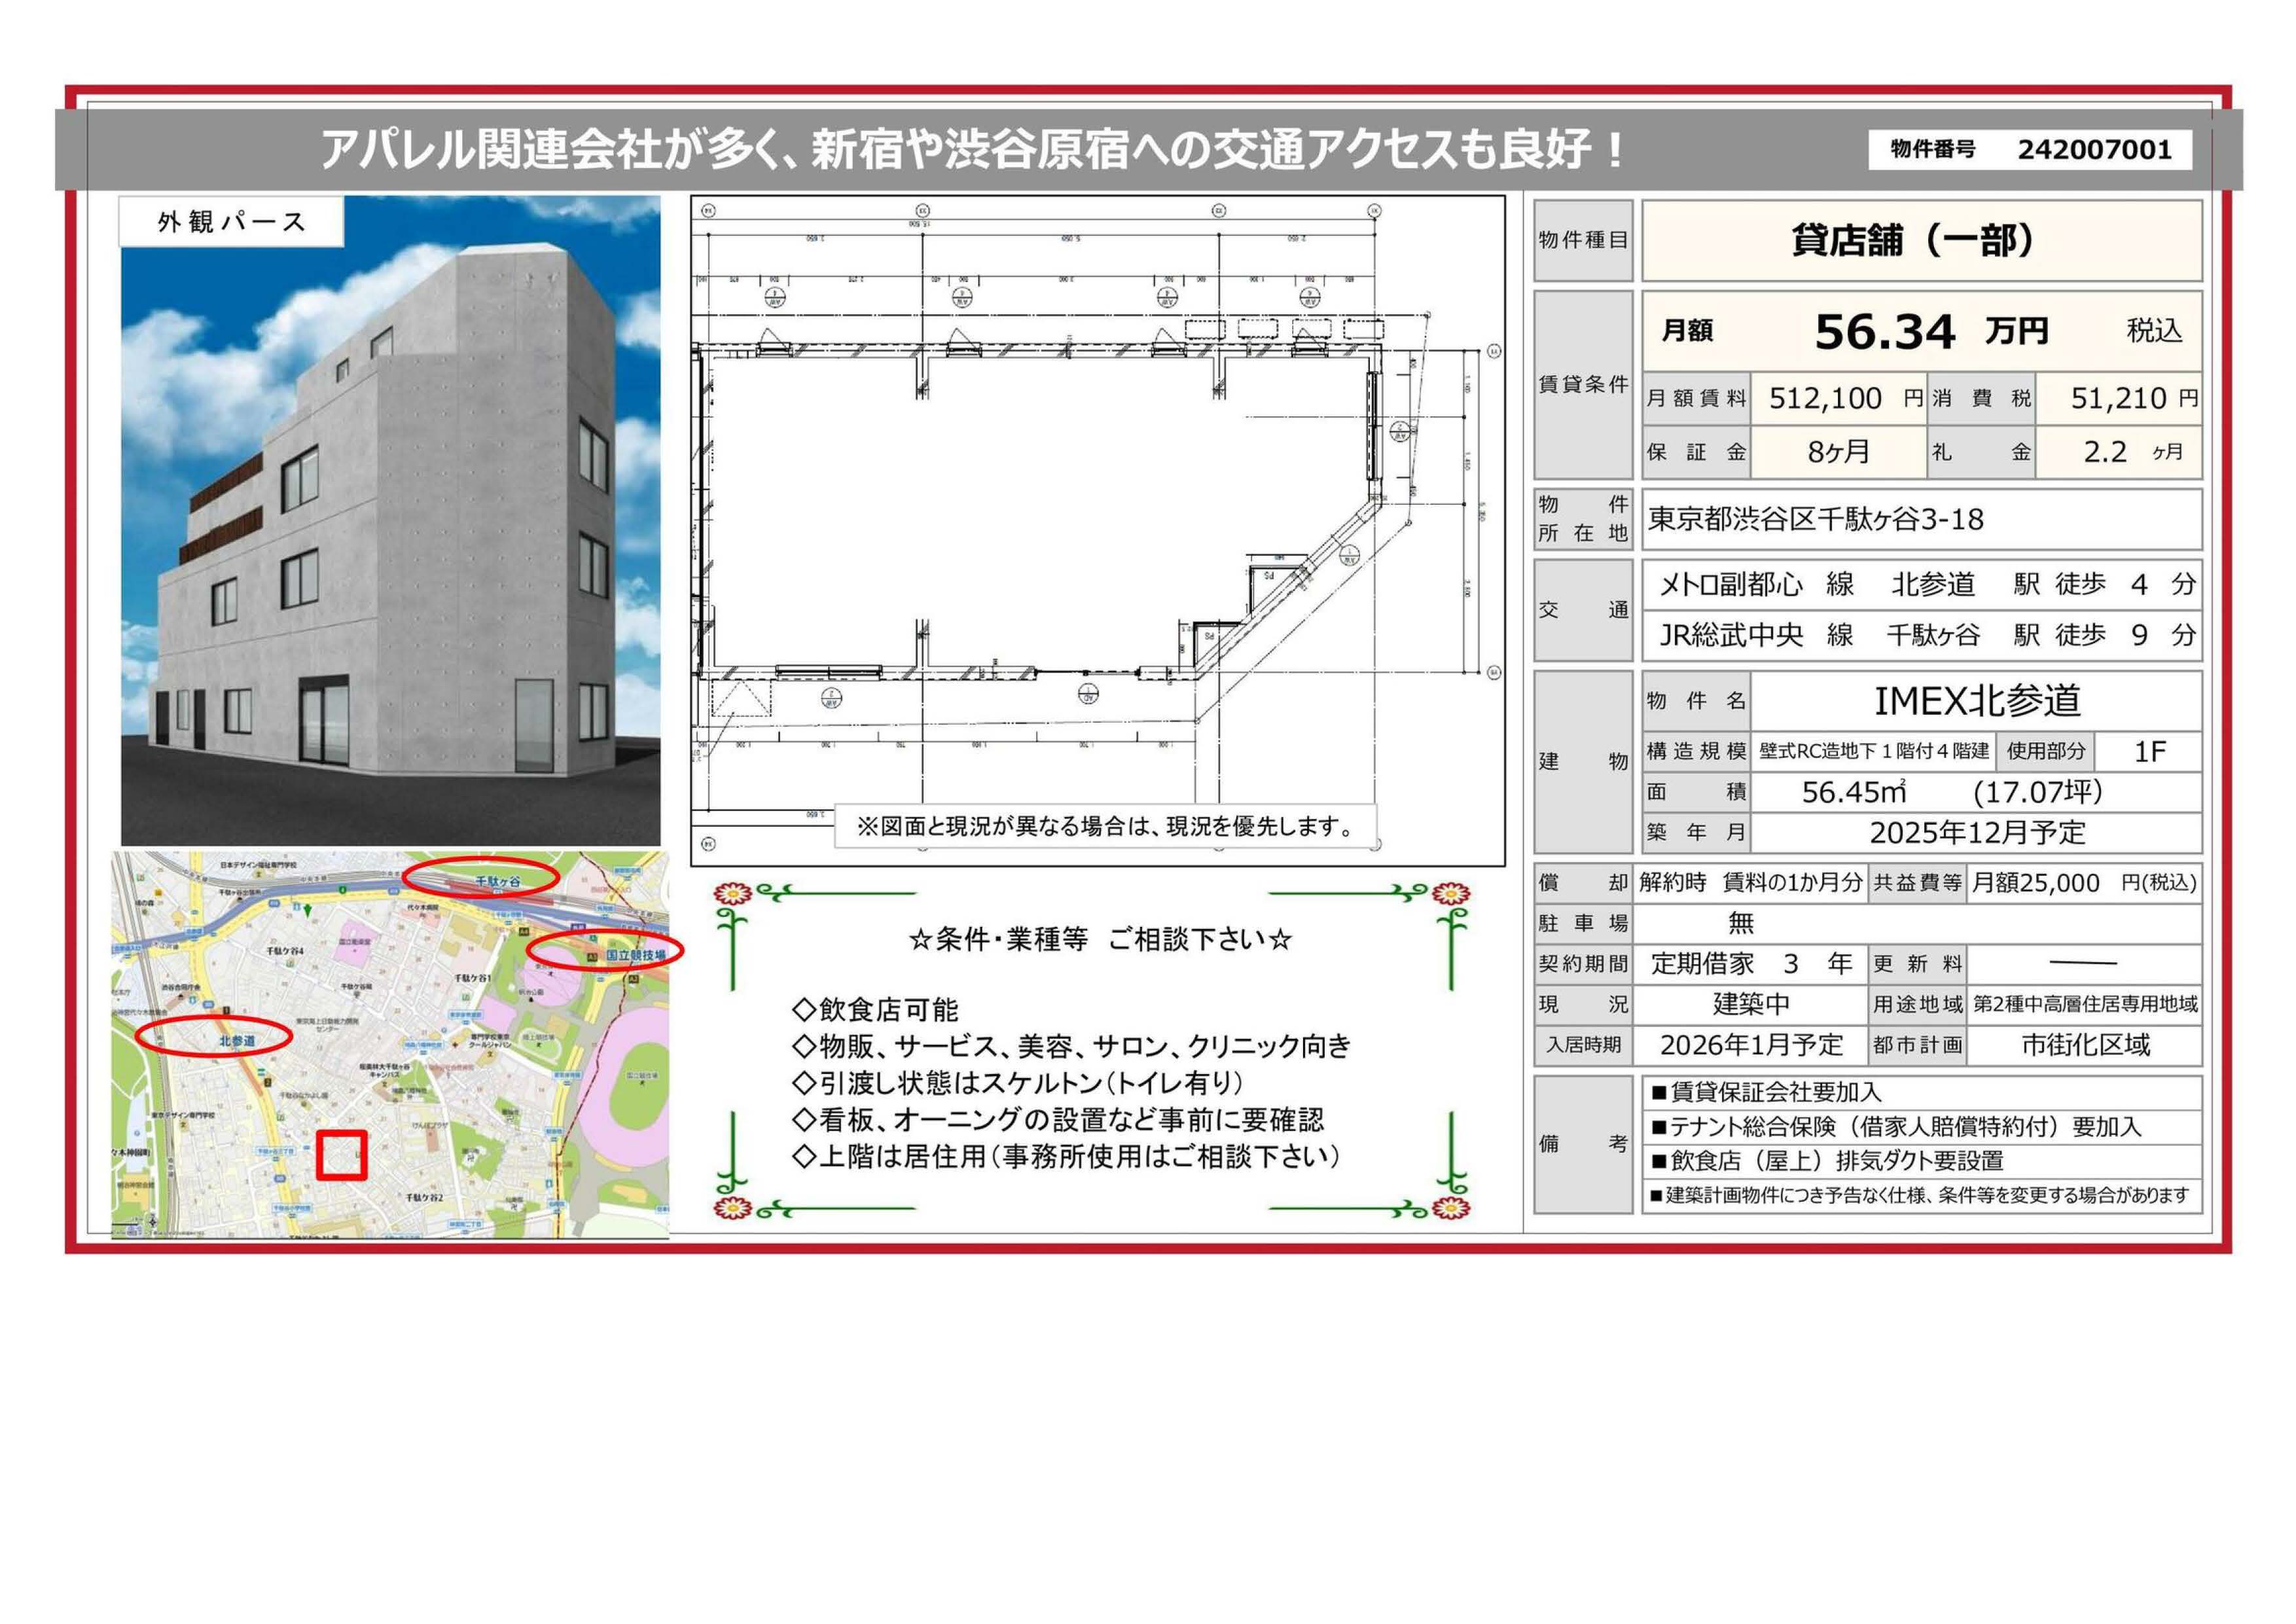Click the 飲食店可能 condition line
The image size is (2296, 1624).
875,1009
